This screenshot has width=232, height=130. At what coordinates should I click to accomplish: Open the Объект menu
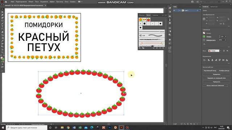pyautogui.click(x=31, y=1)
